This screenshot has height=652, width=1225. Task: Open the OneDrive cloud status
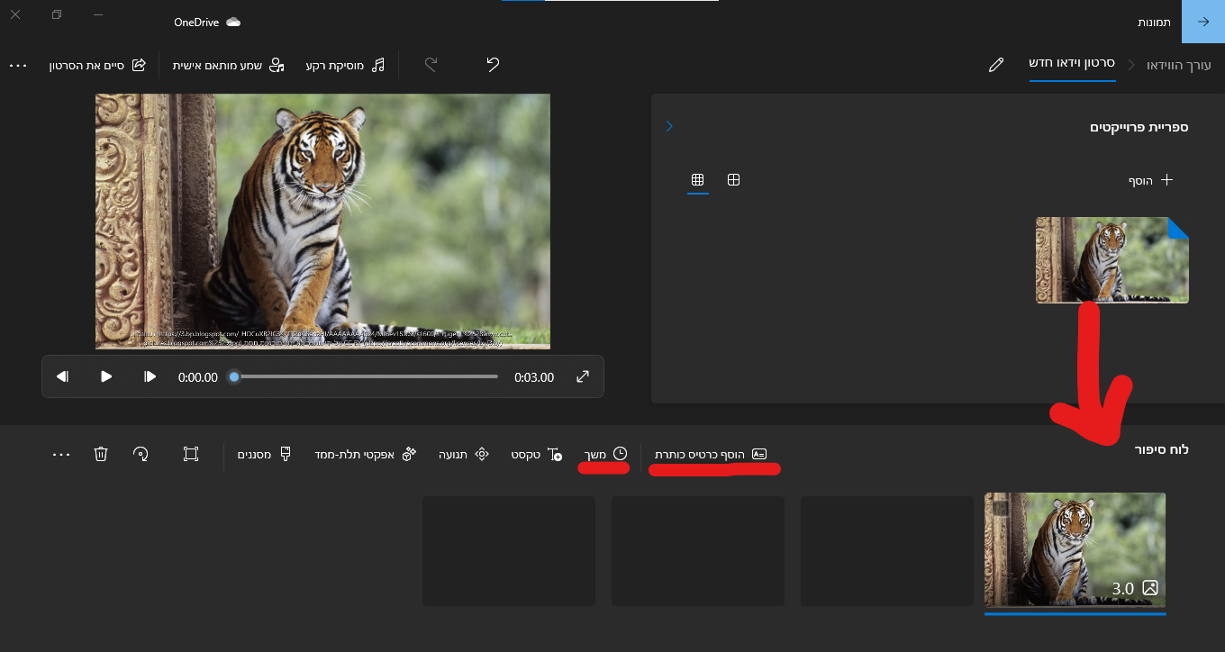(207, 22)
